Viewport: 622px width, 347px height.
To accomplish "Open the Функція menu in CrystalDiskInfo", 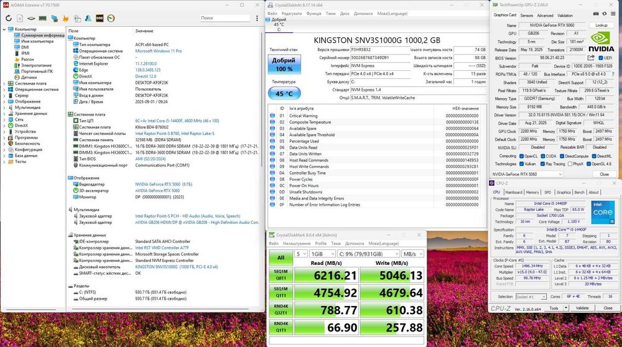I will pos(313,14).
